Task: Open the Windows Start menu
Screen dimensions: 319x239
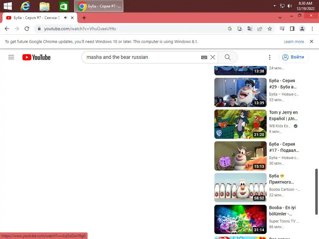Action: coord(8,6)
